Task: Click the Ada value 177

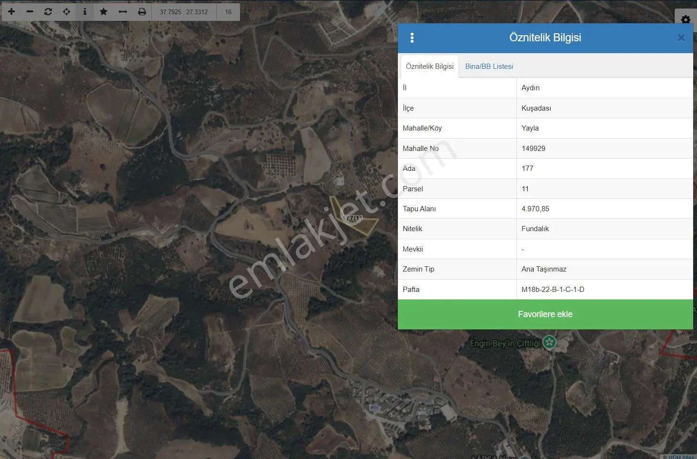Action: 527,169
